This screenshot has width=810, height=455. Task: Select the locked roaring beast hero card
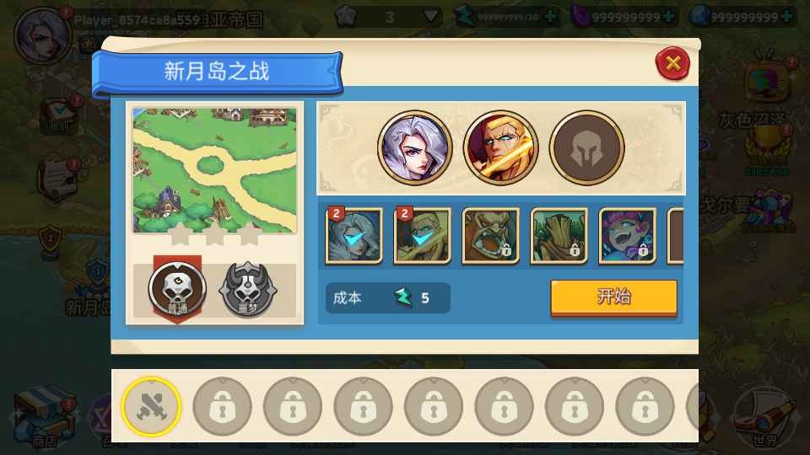490,236
